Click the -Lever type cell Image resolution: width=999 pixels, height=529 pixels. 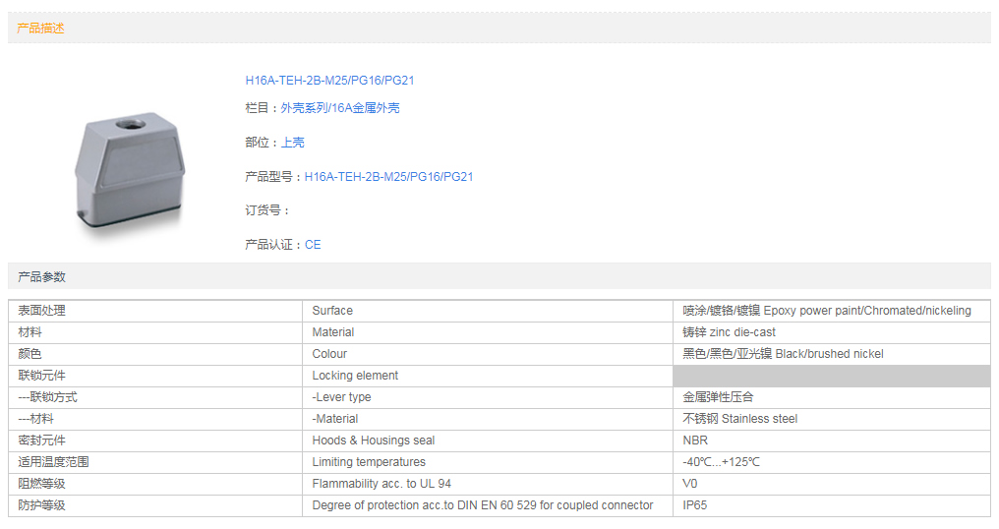(x=342, y=397)
